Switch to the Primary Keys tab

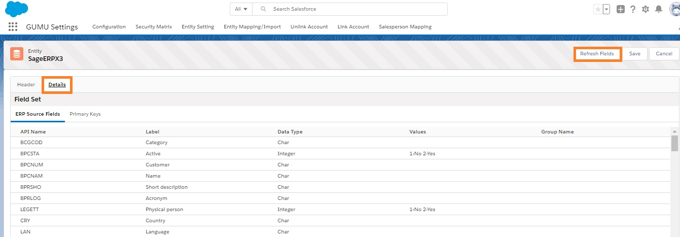click(x=85, y=114)
